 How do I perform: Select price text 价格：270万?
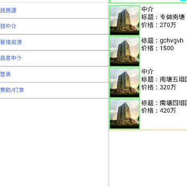(x=158, y=25)
